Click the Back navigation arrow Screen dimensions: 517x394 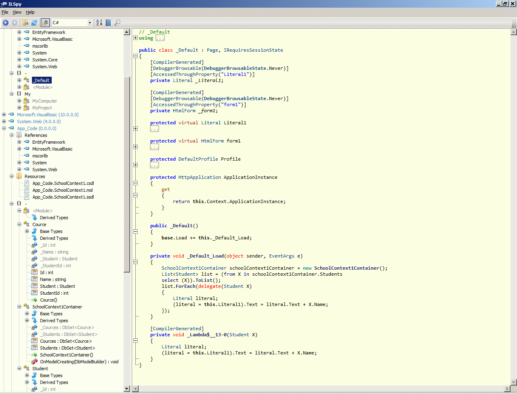[6, 23]
